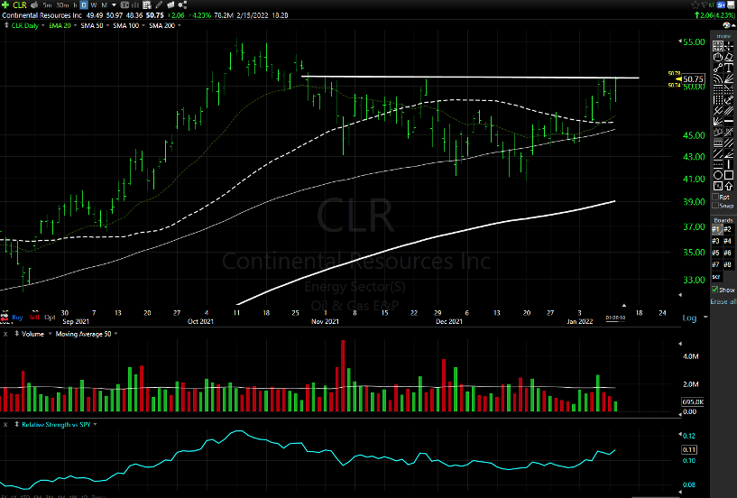This screenshot has height=498, width=737.
Task: Switch to drawing board #6
Action: coord(728,253)
